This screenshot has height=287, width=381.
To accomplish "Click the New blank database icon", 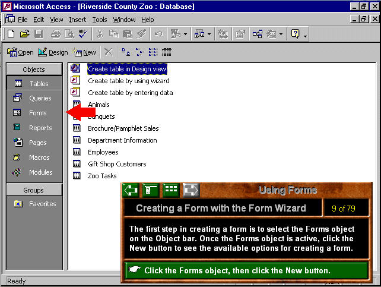I will [x=11, y=33].
